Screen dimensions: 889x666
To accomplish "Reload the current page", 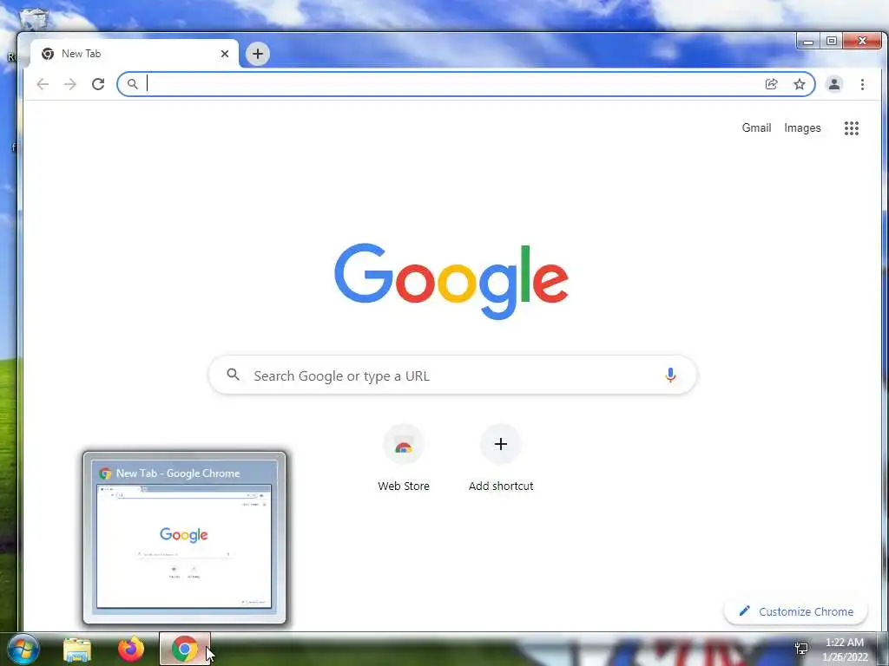I will point(98,84).
